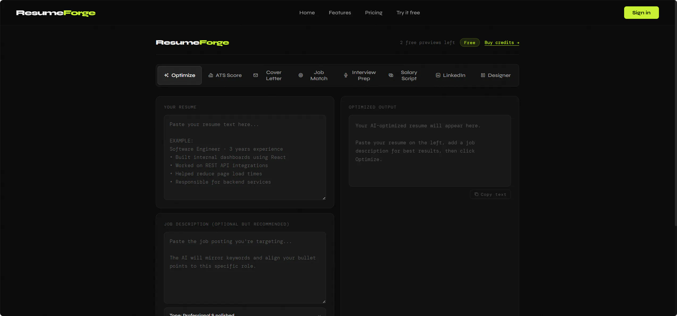Viewport: 677px width, 316px height.
Task: Click the job description resize handle
Action: pyautogui.click(x=324, y=301)
